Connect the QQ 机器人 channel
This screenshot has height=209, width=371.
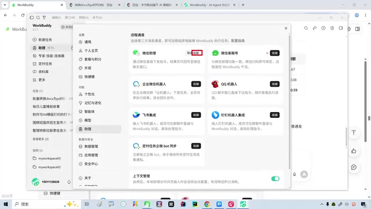(274, 84)
